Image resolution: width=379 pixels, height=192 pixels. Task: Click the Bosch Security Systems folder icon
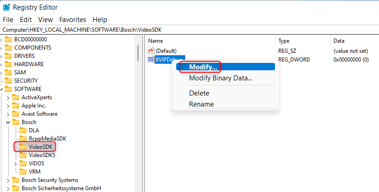tap(15, 180)
